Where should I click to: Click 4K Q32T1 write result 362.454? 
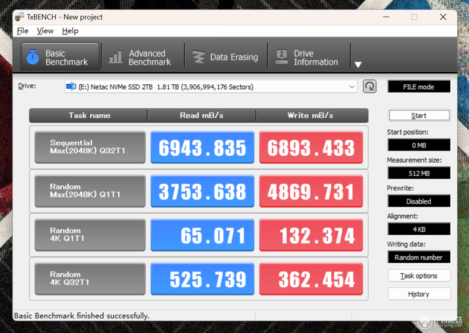[311, 279]
